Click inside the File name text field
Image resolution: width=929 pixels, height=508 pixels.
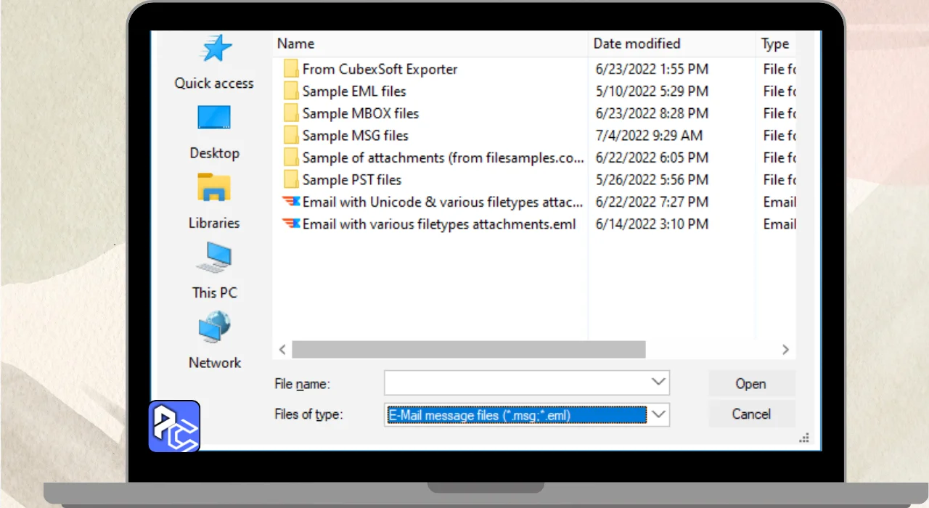click(x=515, y=383)
